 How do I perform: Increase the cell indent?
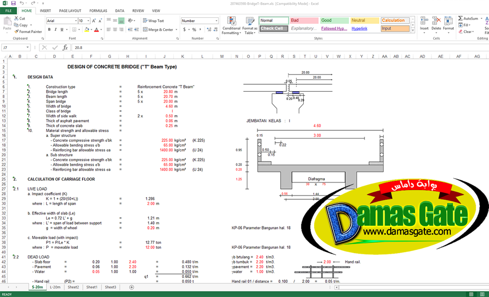point(136,30)
